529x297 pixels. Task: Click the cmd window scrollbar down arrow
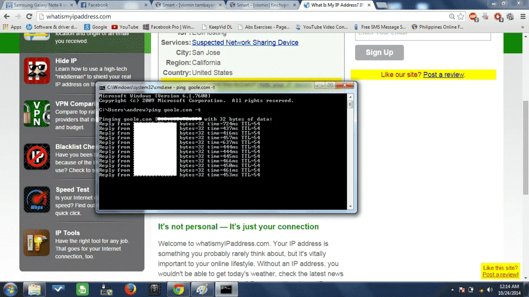(350, 206)
